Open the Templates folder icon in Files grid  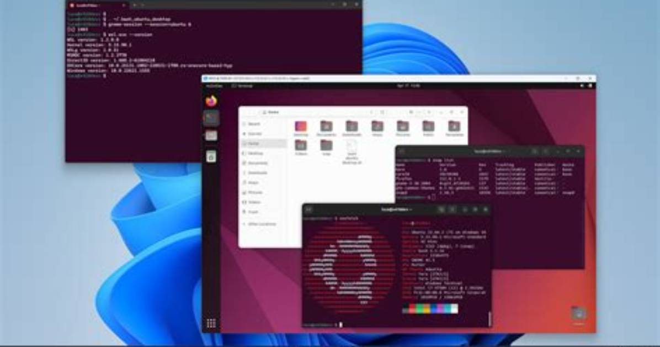click(x=454, y=128)
